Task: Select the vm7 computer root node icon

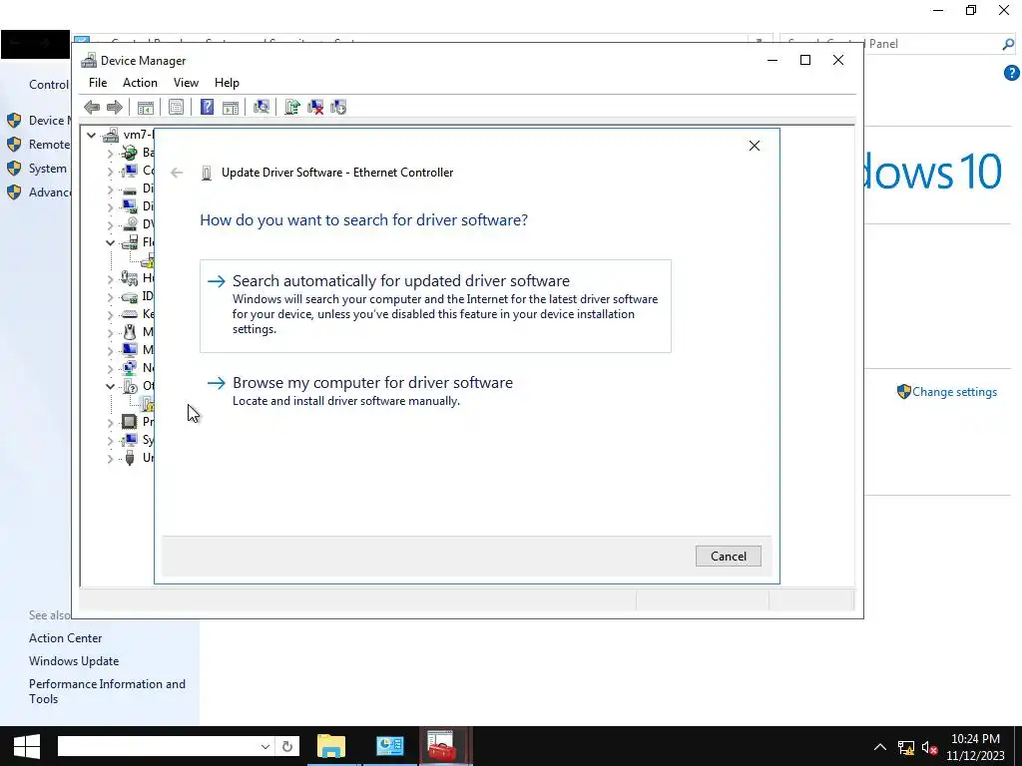Action: (112, 135)
